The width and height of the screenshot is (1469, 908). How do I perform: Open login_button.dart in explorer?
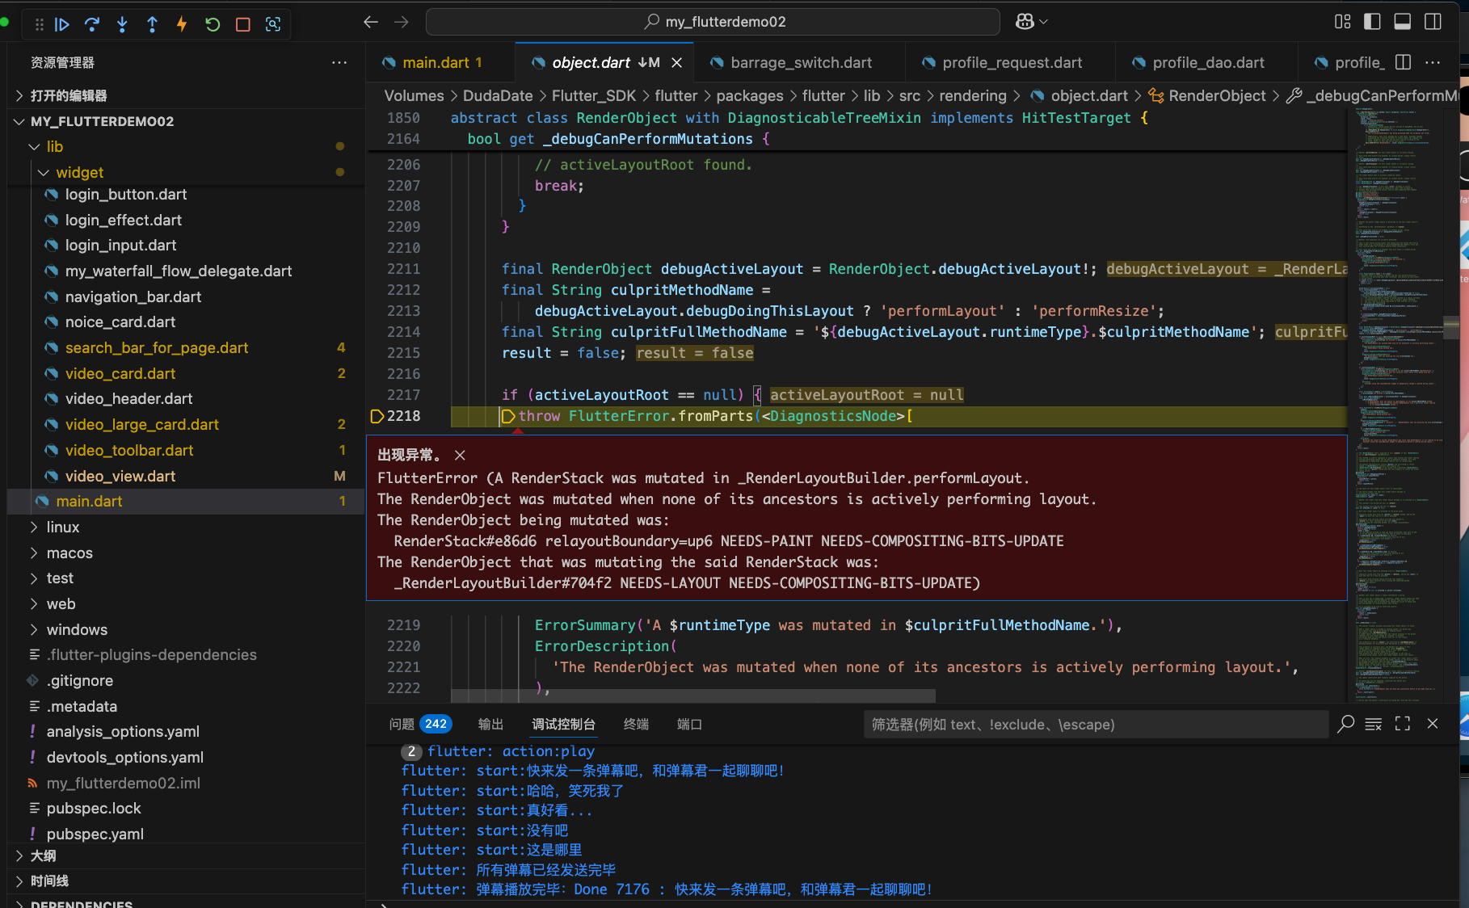pos(126,194)
